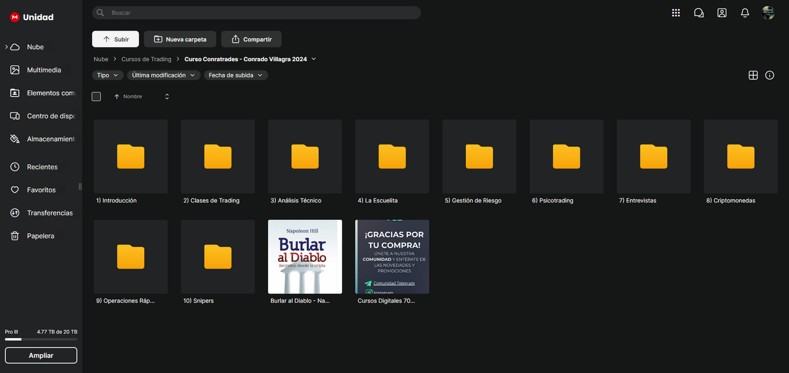Click the storage usage progress bar
The width and height of the screenshot is (789, 373).
tap(41, 339)
